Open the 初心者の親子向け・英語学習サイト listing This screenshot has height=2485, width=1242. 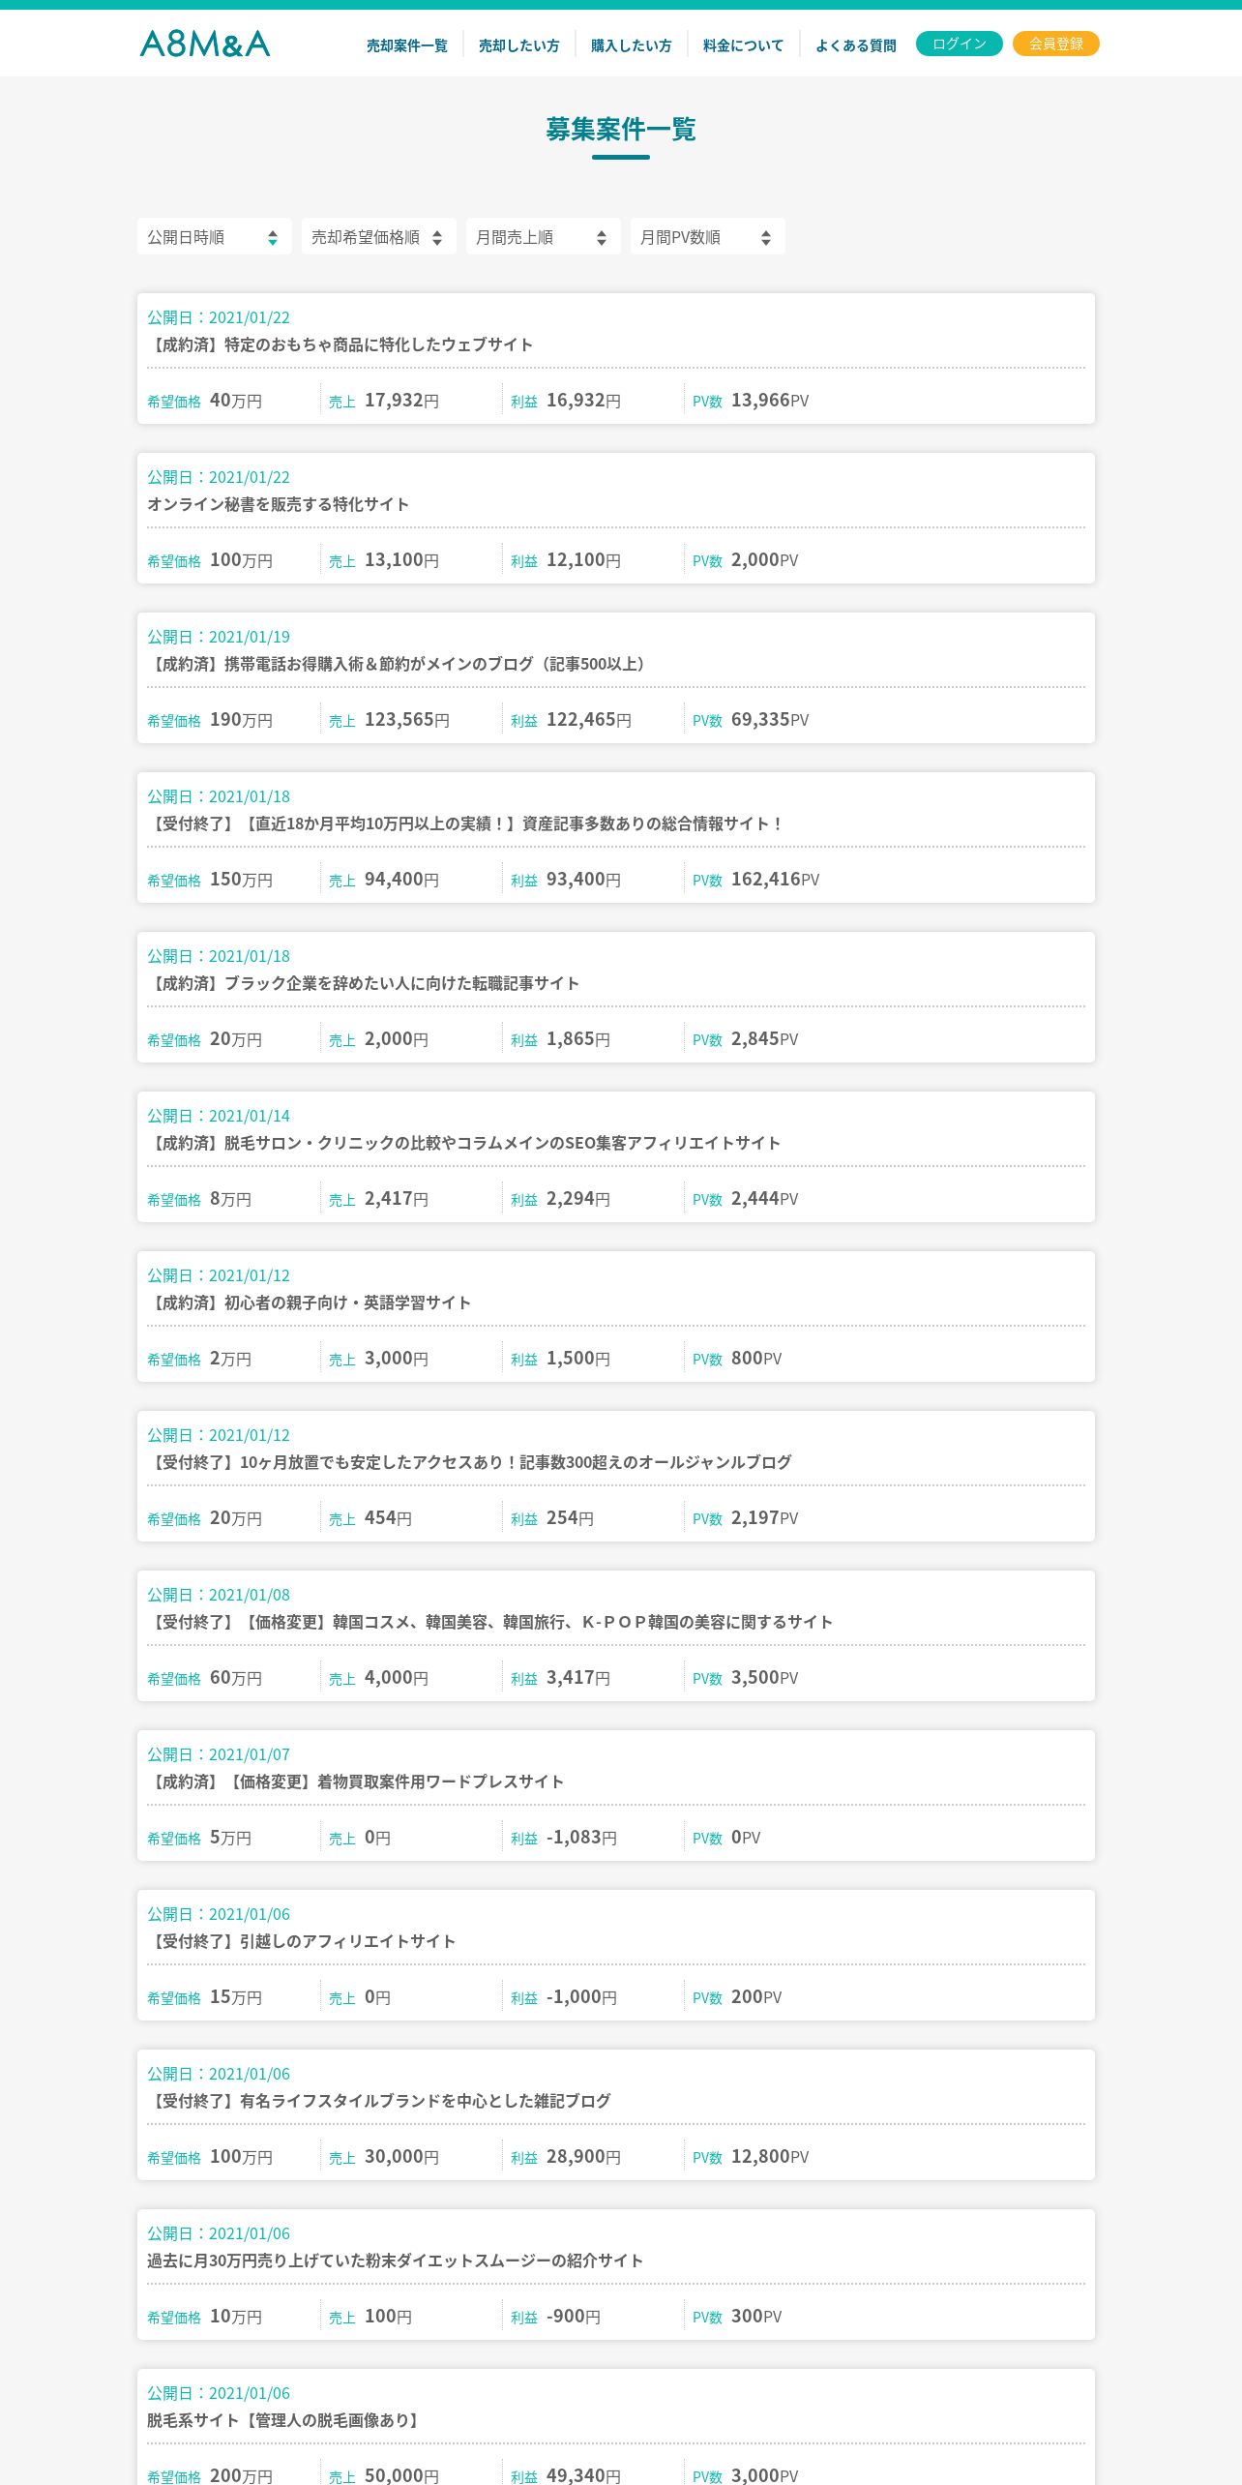[616, 1317]
